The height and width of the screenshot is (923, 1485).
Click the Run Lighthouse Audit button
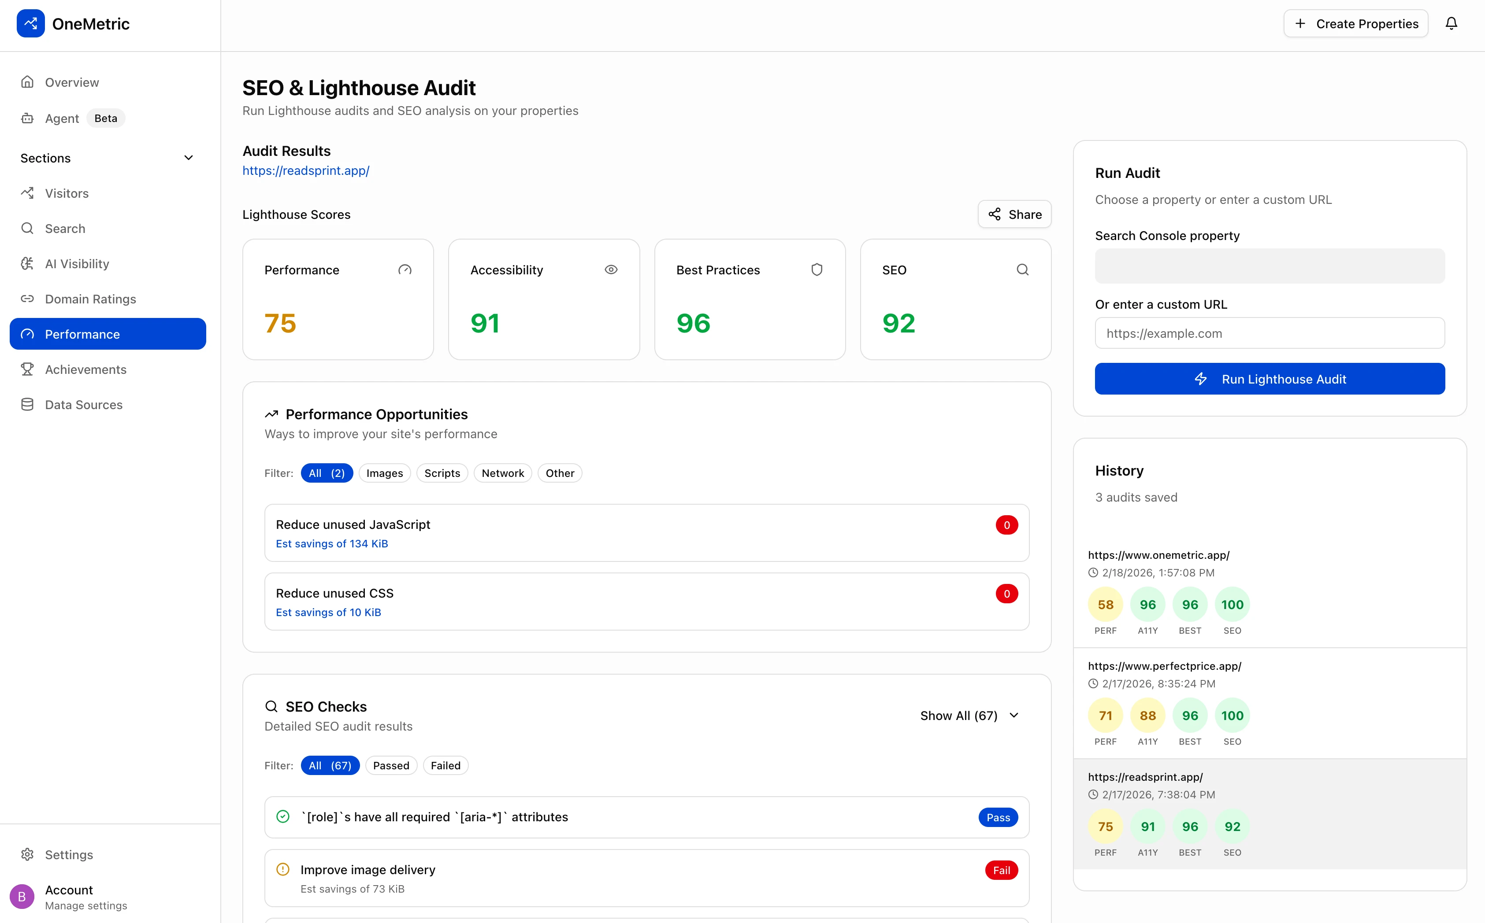[1270, 379]
